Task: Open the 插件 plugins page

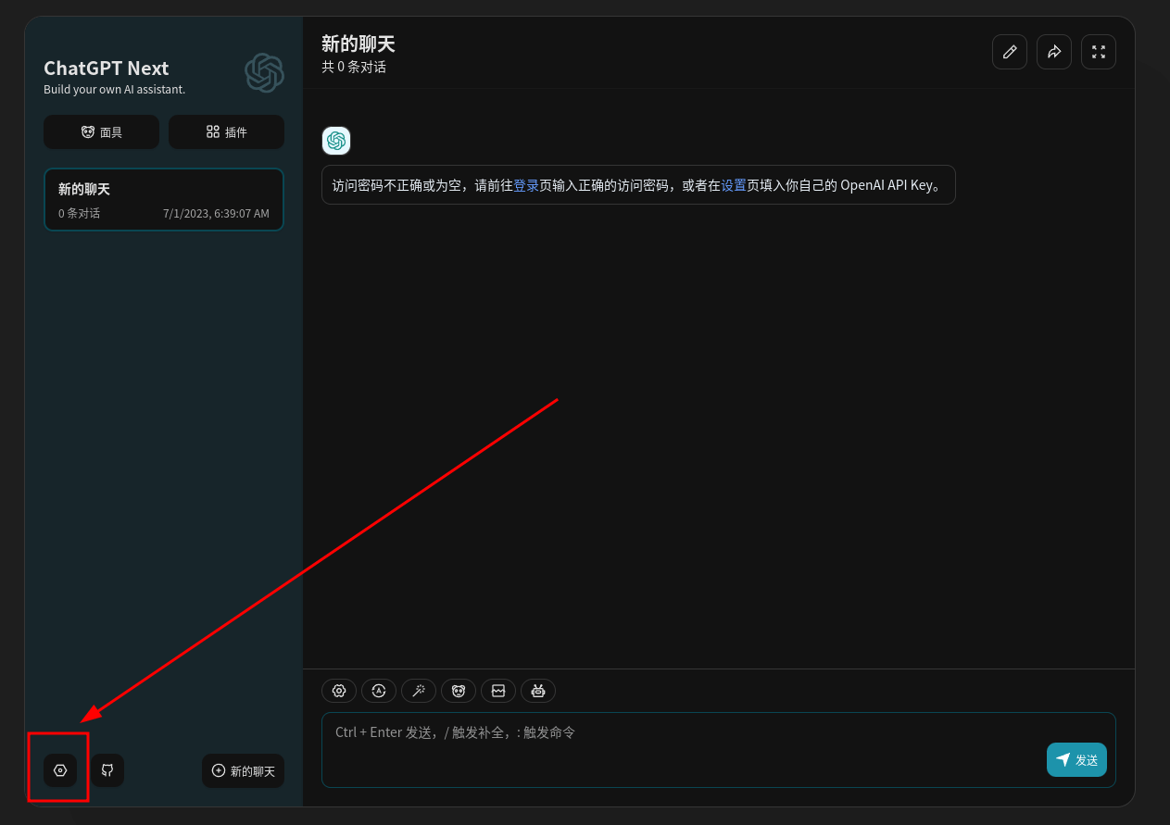Action: (226, 131)
